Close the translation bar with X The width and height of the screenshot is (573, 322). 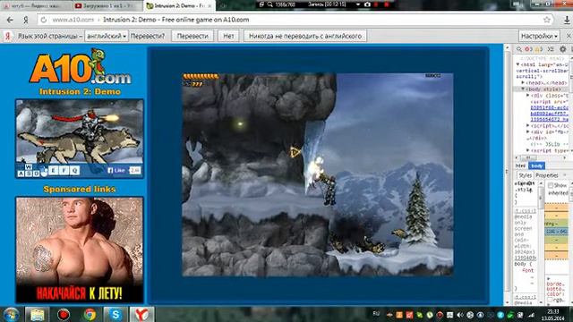pyautogui.click(x=569, y=36)
